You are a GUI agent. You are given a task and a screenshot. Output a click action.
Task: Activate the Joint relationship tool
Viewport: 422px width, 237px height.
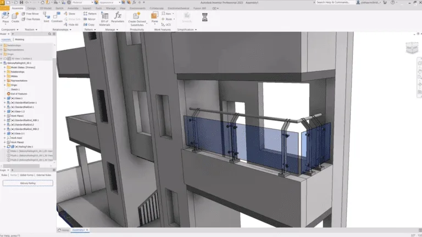point(46,16)
